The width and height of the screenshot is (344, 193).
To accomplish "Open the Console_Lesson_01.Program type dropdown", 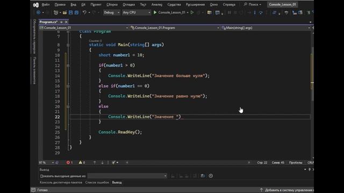I will coord(175,28).
